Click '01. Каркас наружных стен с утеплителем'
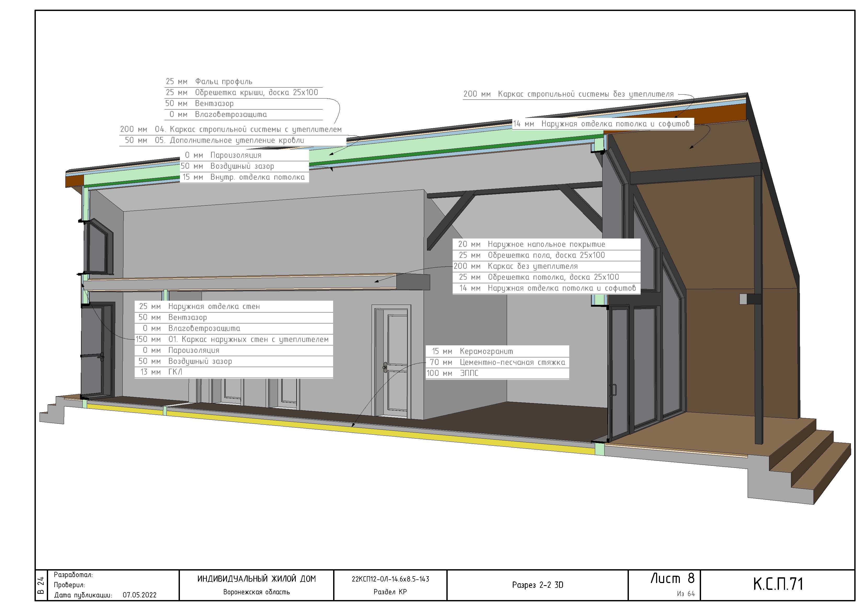865x611 pixels. click(248, 340)
